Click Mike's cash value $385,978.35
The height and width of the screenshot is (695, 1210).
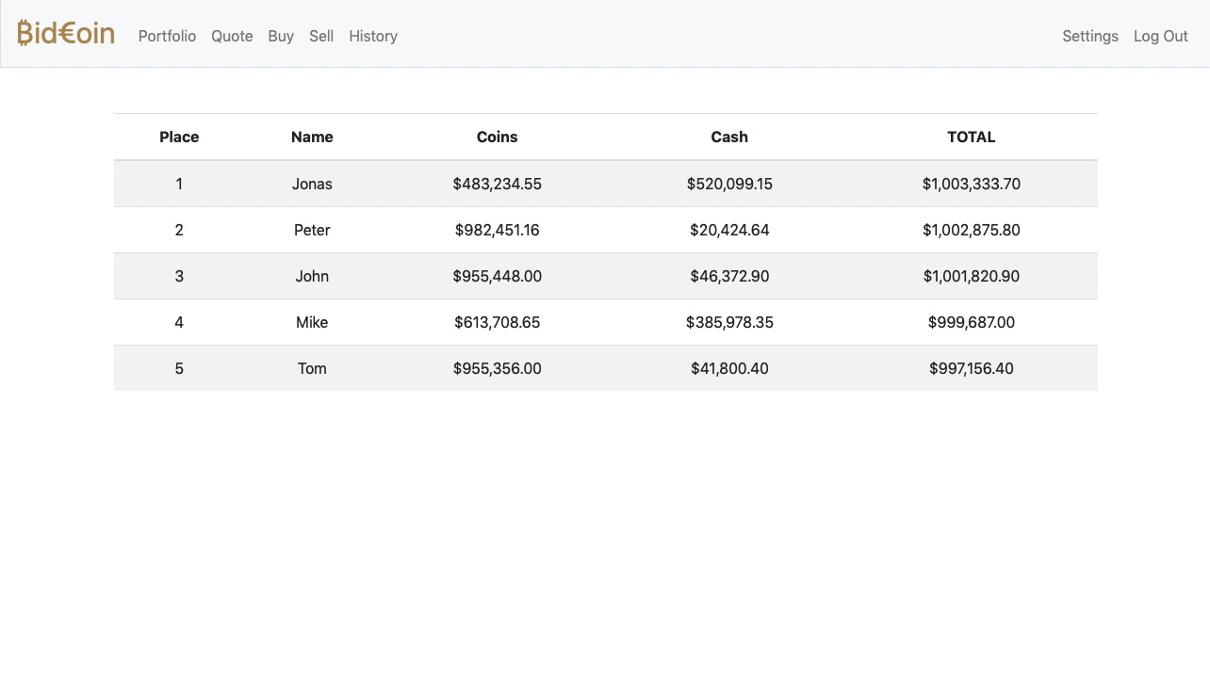pyautogui.click(x=729, y=322)
